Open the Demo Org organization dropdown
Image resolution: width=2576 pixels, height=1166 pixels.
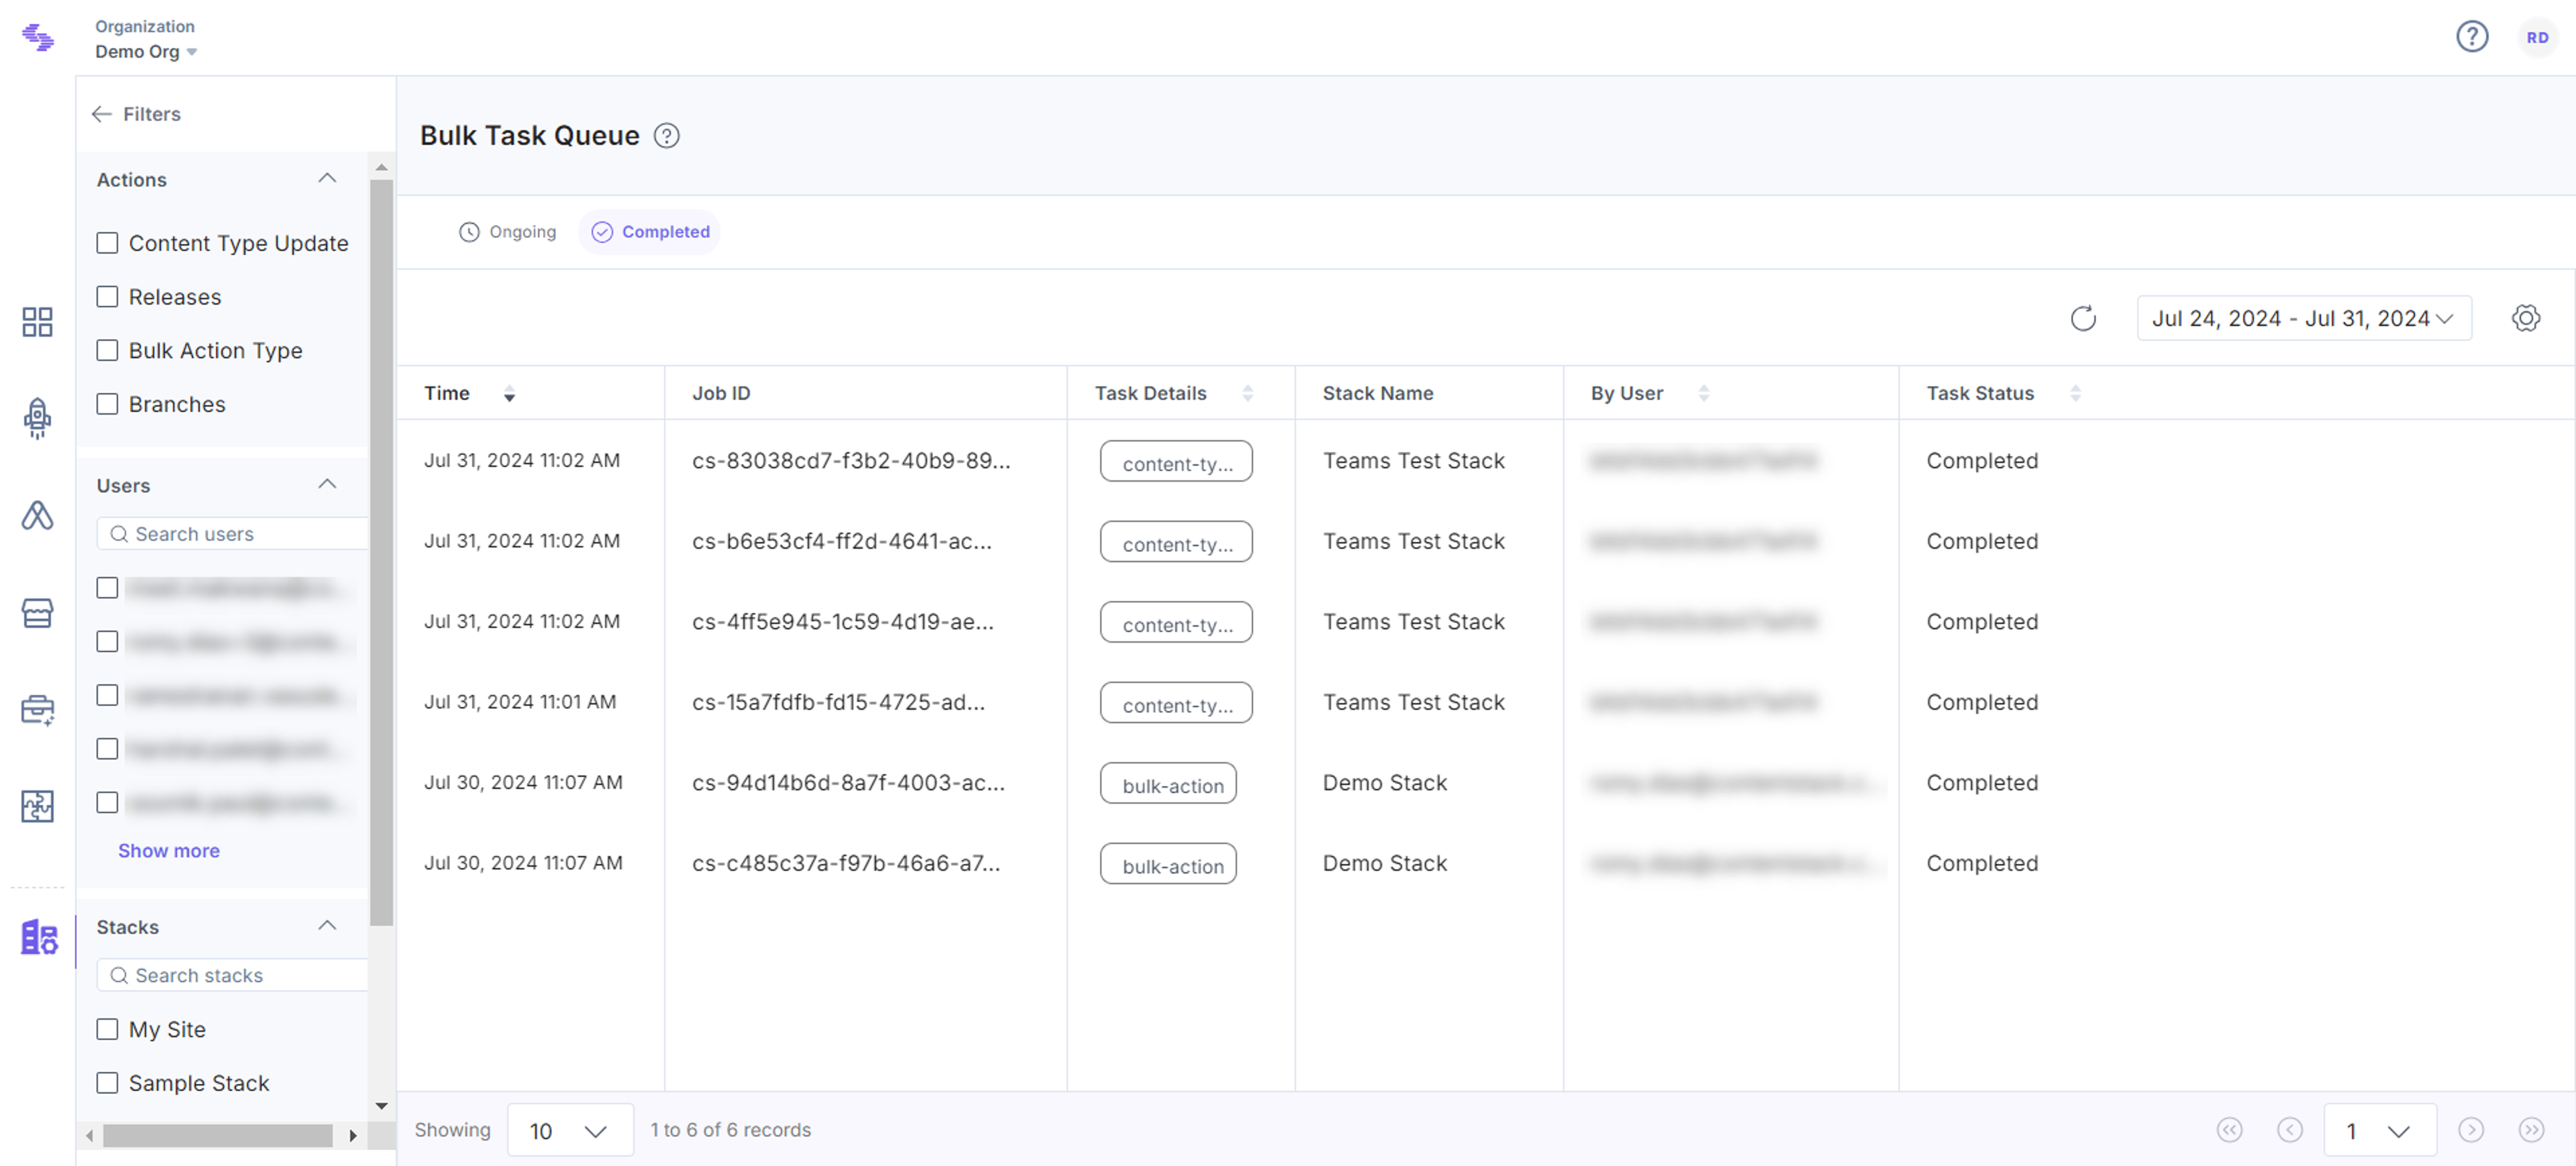tap(146, 52)
